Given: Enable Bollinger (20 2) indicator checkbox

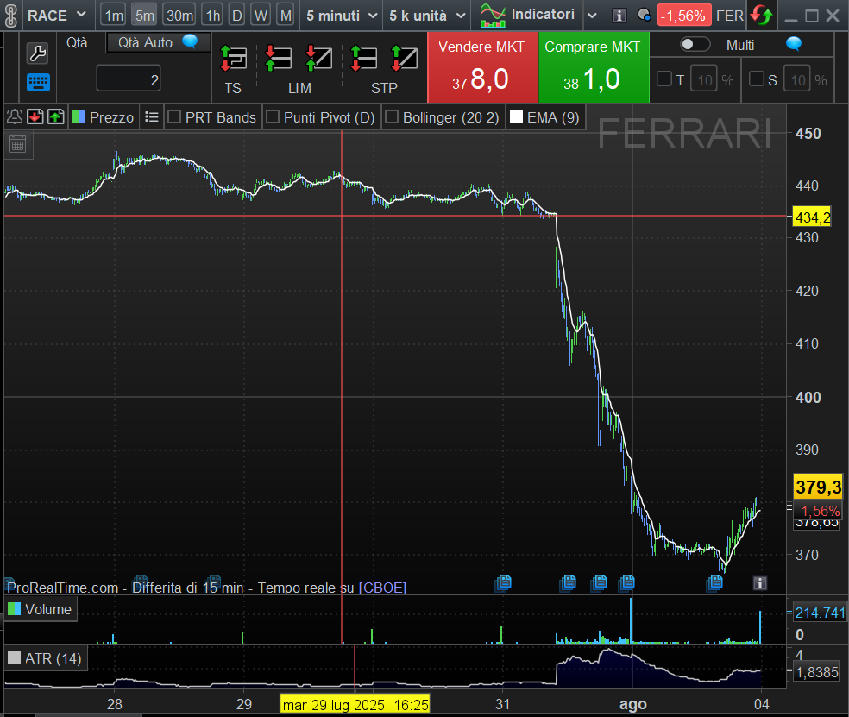Looking at the screenshot, I should pyautogui.click(x=392, y=117).
